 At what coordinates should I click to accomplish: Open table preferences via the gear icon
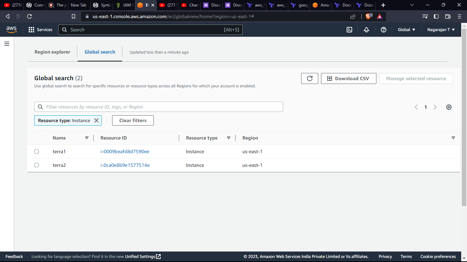(449, 107)
